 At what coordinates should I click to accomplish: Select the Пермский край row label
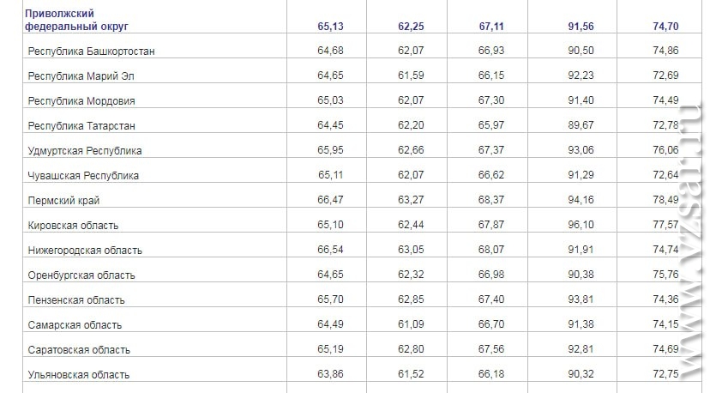63,201
